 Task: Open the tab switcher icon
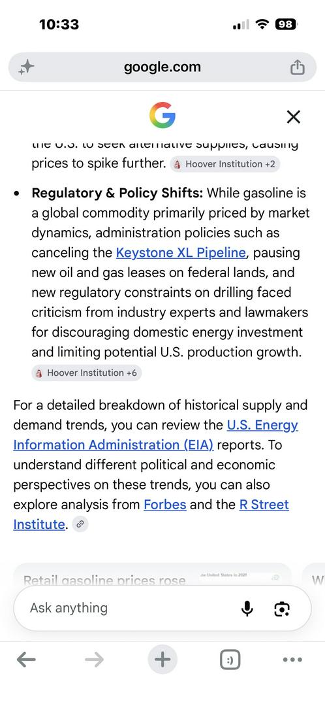[230, 660]
